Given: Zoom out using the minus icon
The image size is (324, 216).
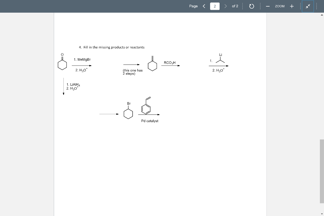Looking at the screenshot, I should pos(267,6).
